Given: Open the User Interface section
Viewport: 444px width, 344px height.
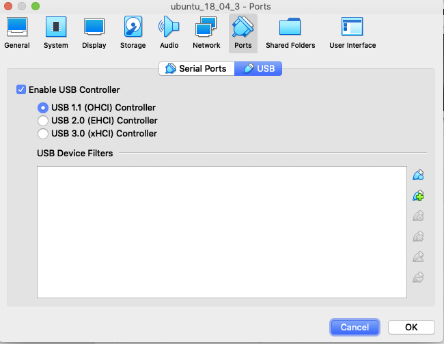Looking at the screenshot, I should (x=352, y=33).
